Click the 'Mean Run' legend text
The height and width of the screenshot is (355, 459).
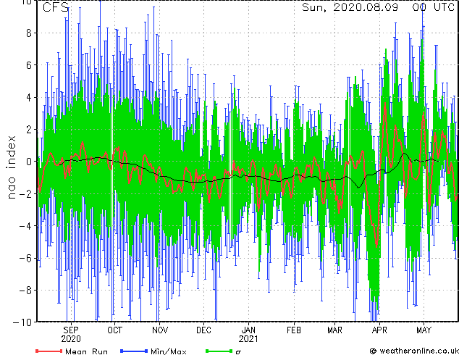pos(86,351)
